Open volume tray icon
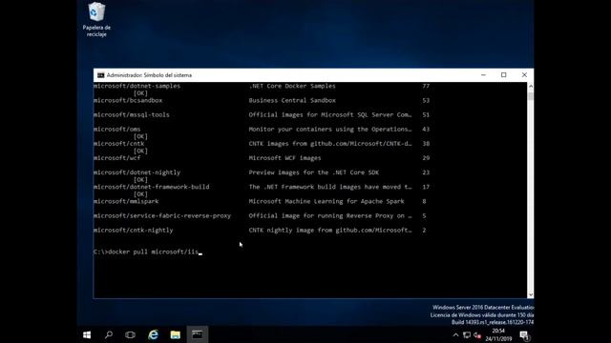This screenshot has width=611, height=343. coord(477,335)
